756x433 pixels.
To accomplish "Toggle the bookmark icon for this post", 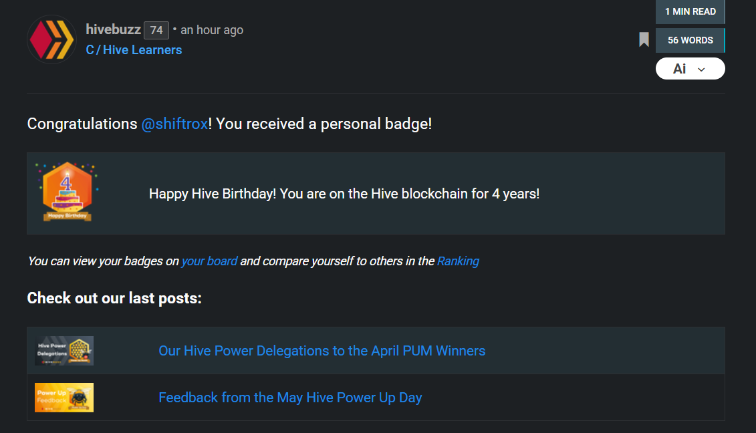I will 644,39.
